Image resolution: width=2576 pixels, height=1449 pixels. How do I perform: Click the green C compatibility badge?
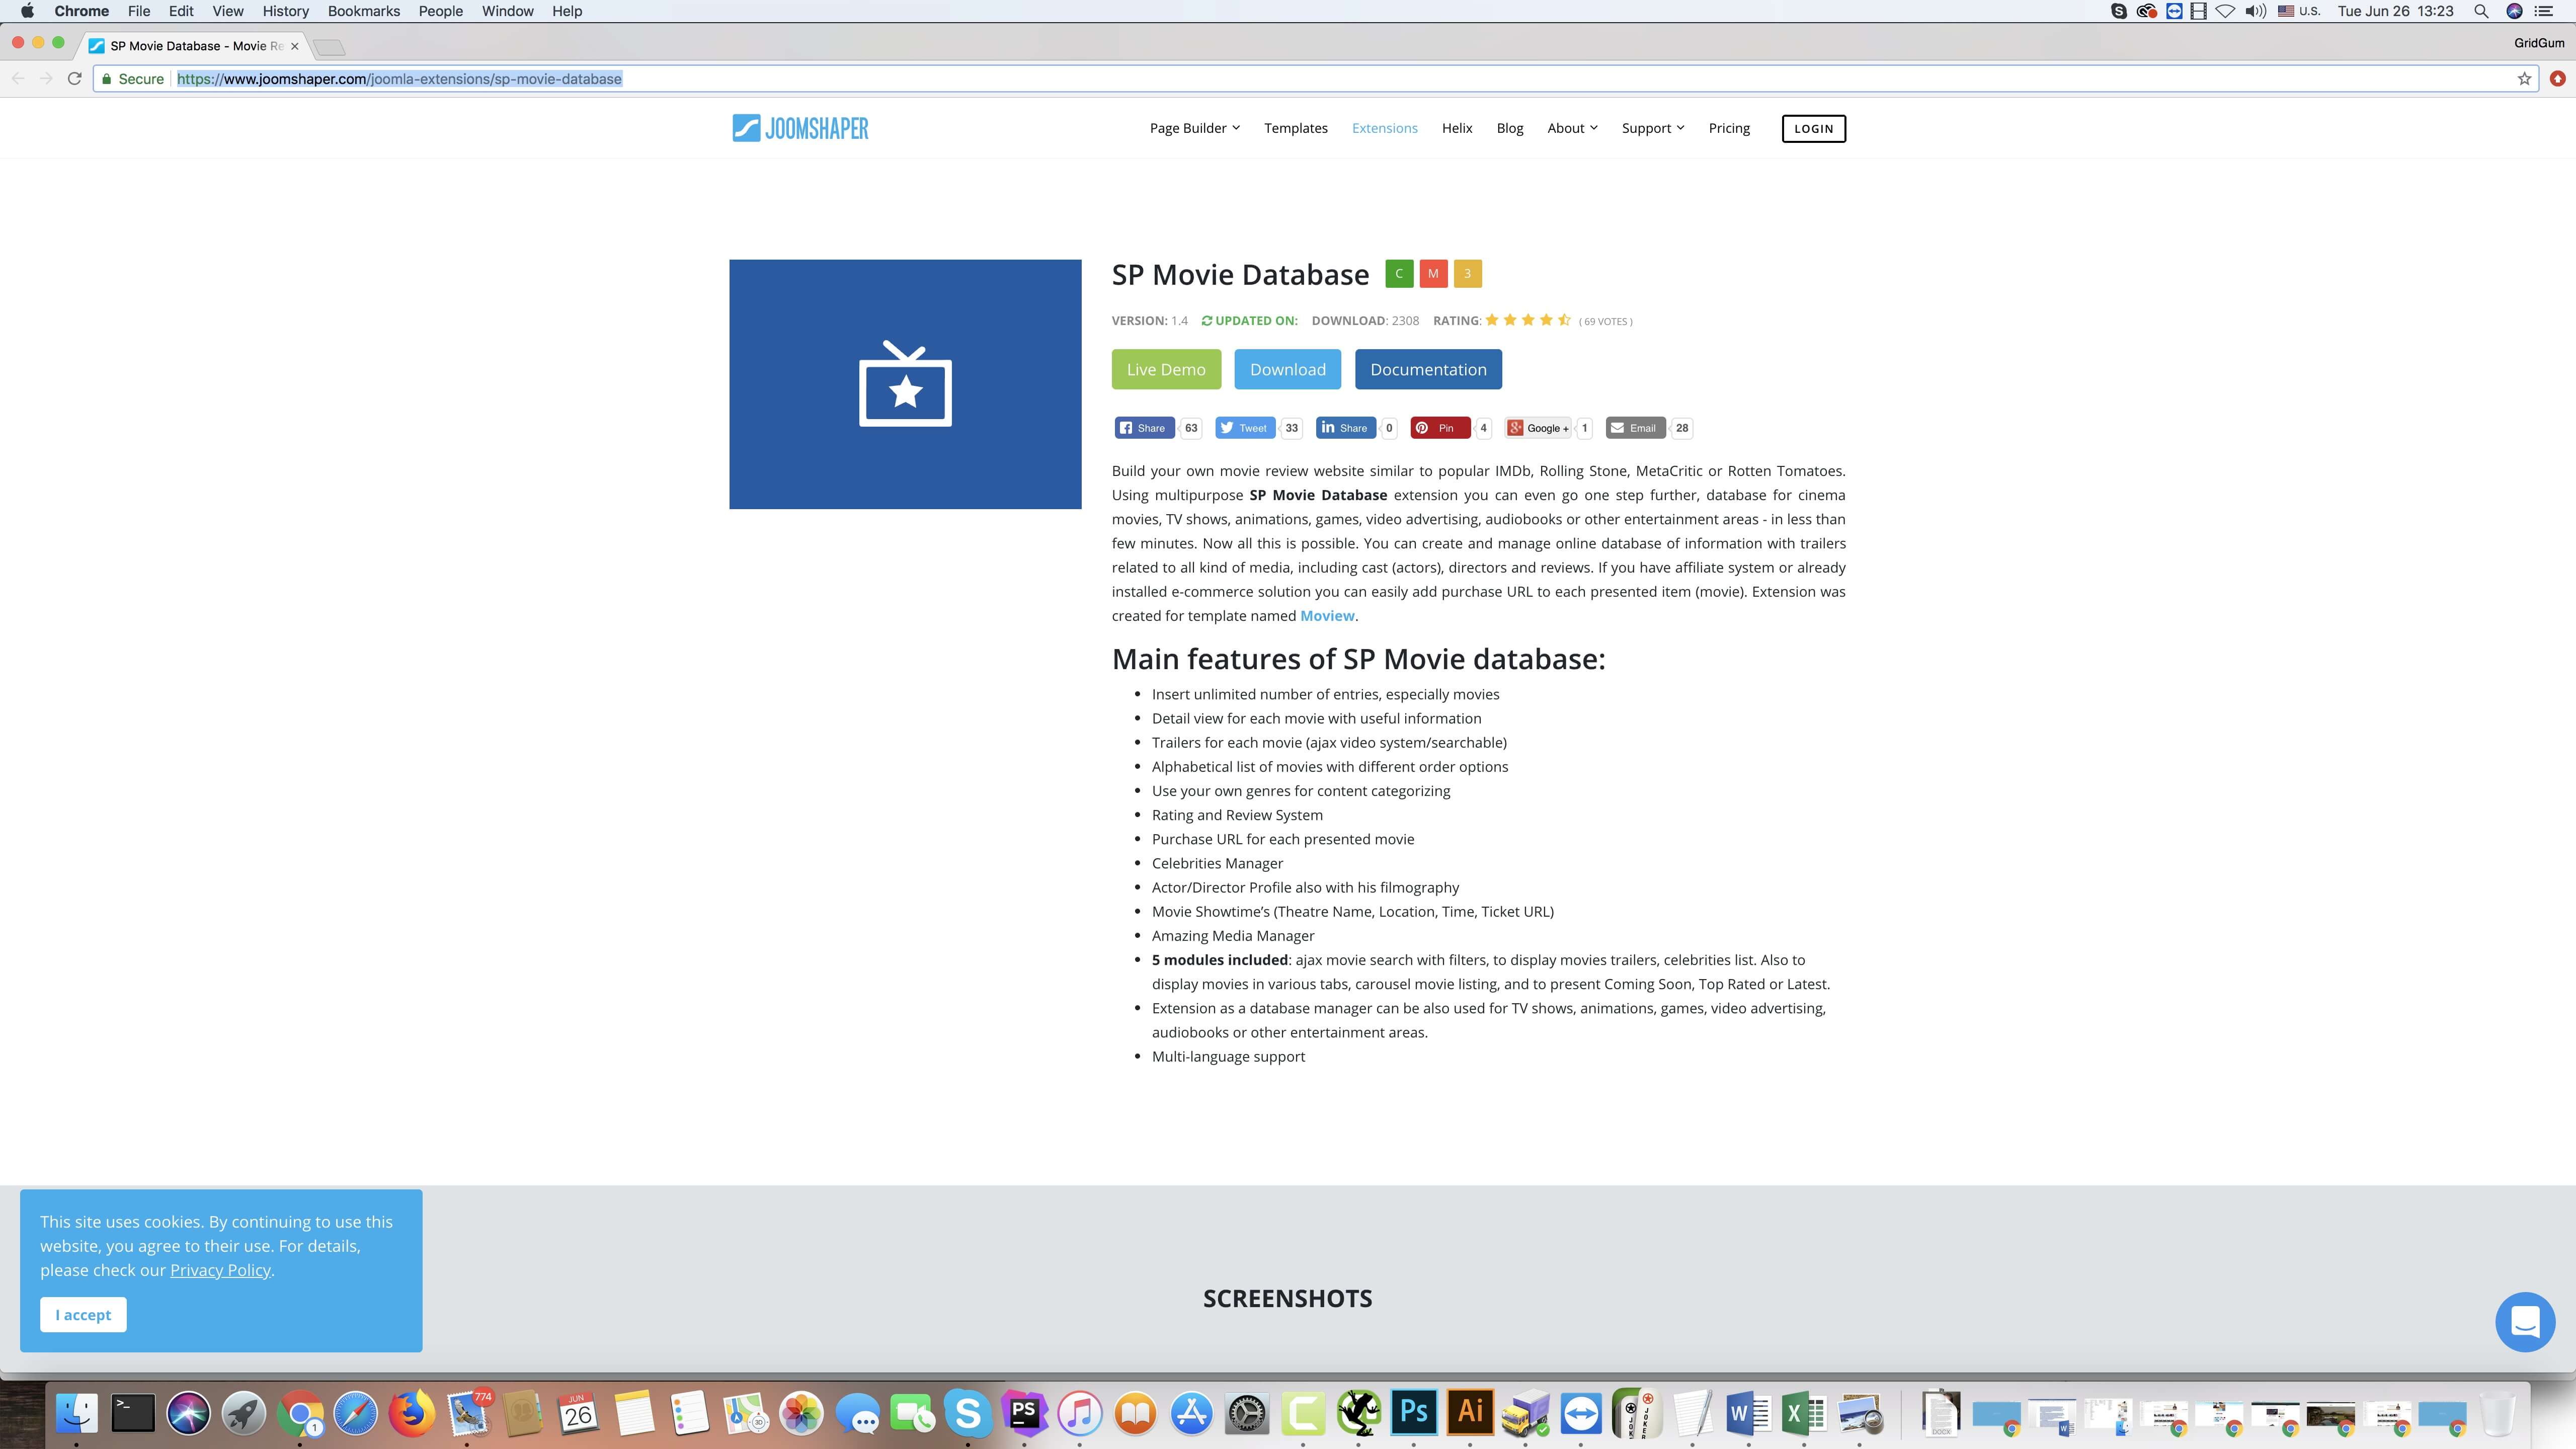pyautogui.click(x=1399, y=274)
